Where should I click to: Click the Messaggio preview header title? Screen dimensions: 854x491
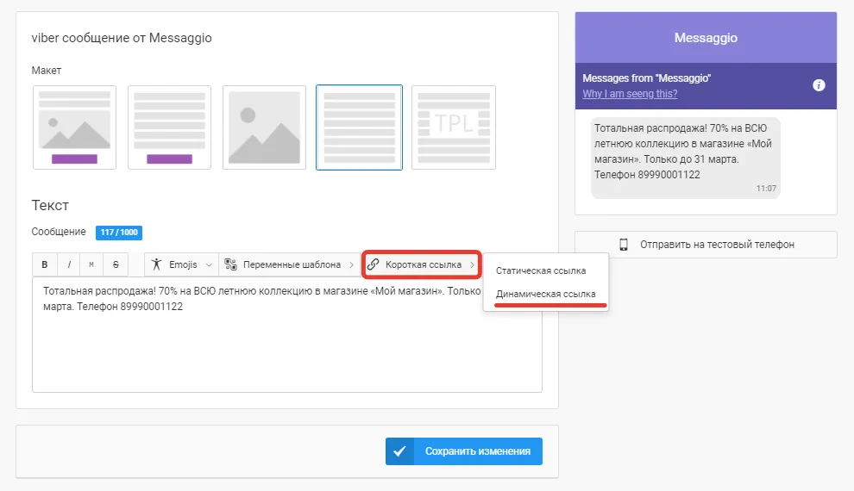point(706,38)
